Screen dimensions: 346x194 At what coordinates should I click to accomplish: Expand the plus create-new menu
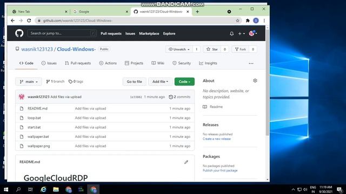coord(242,33)
